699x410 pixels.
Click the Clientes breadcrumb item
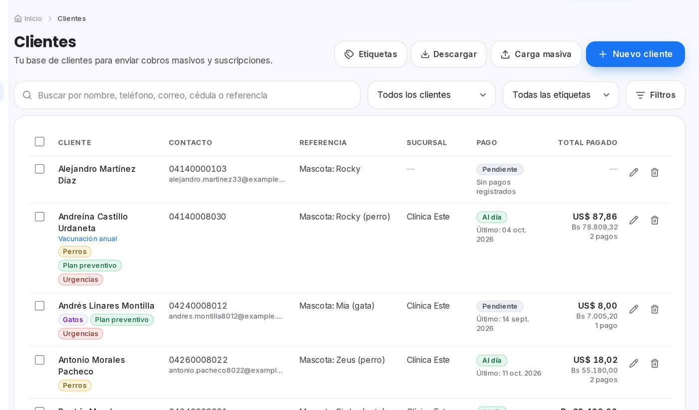click(x=71, y=18)
